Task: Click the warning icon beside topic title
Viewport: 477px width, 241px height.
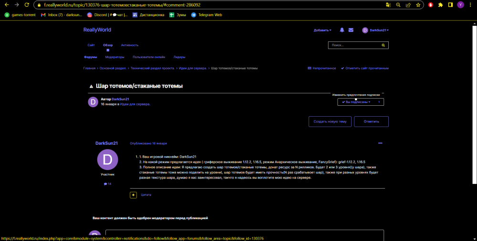Action: pyautogui.click(x=91, y=86)
